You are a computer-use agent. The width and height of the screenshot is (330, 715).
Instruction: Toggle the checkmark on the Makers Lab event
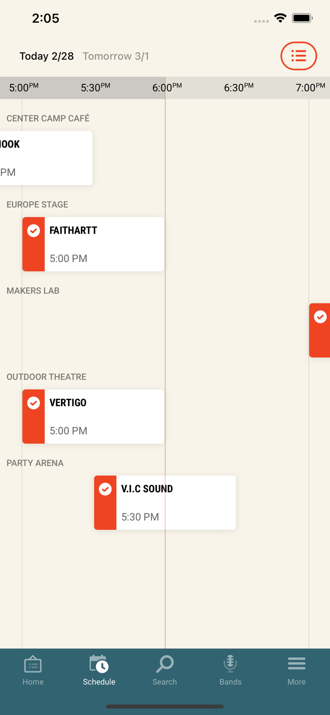click(320, 317)
